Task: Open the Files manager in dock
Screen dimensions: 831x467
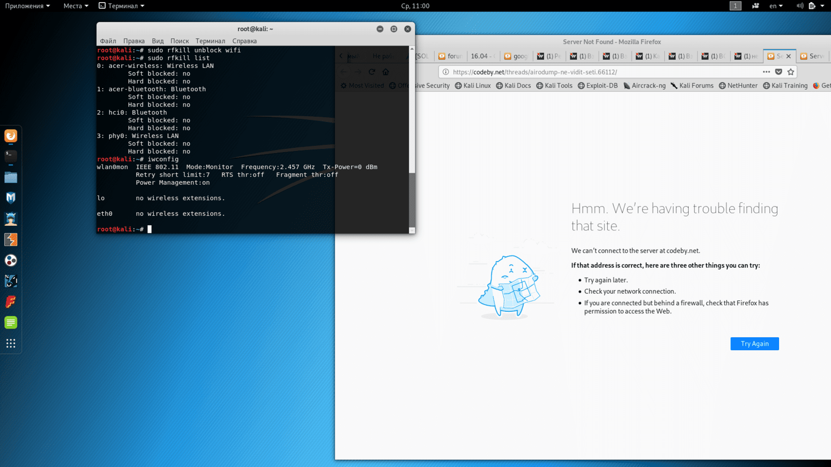Action: (11, 177)
